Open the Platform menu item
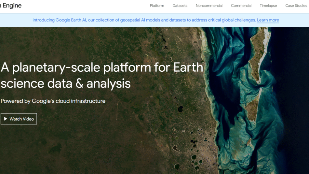This screenshot has height=174, width=309. tap(157, 6)
